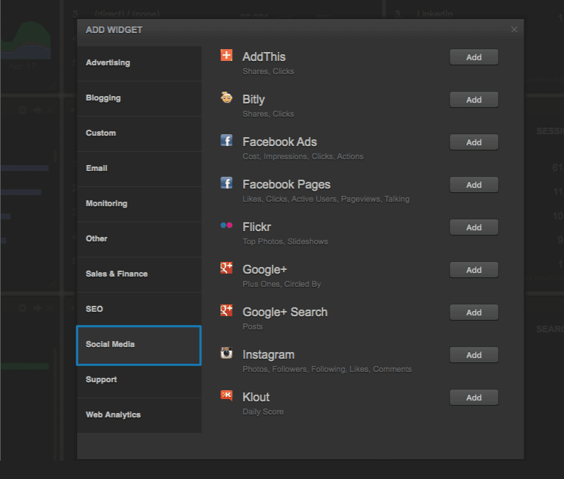This screenshot has height=479, width=564.
Task: Click 'Plus Ones, Circled By' description
Action: (x=282, y=284)
